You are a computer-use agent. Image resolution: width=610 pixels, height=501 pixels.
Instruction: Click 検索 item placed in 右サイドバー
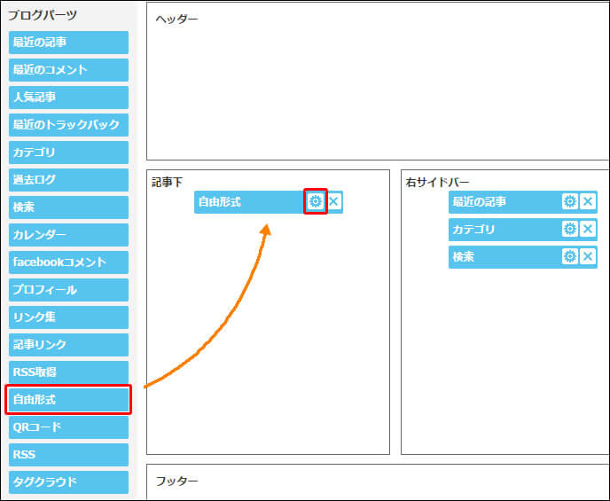[x=522, y=257]
